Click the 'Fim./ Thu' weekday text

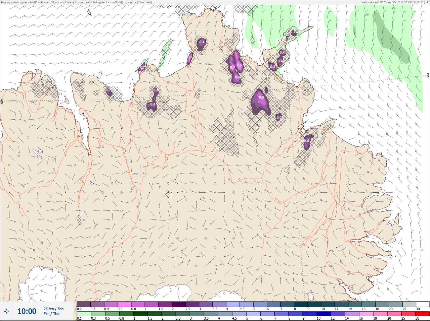point(51,314)
